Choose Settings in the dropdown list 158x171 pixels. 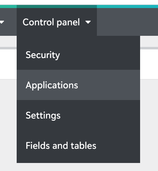click(x=78, y=115)
